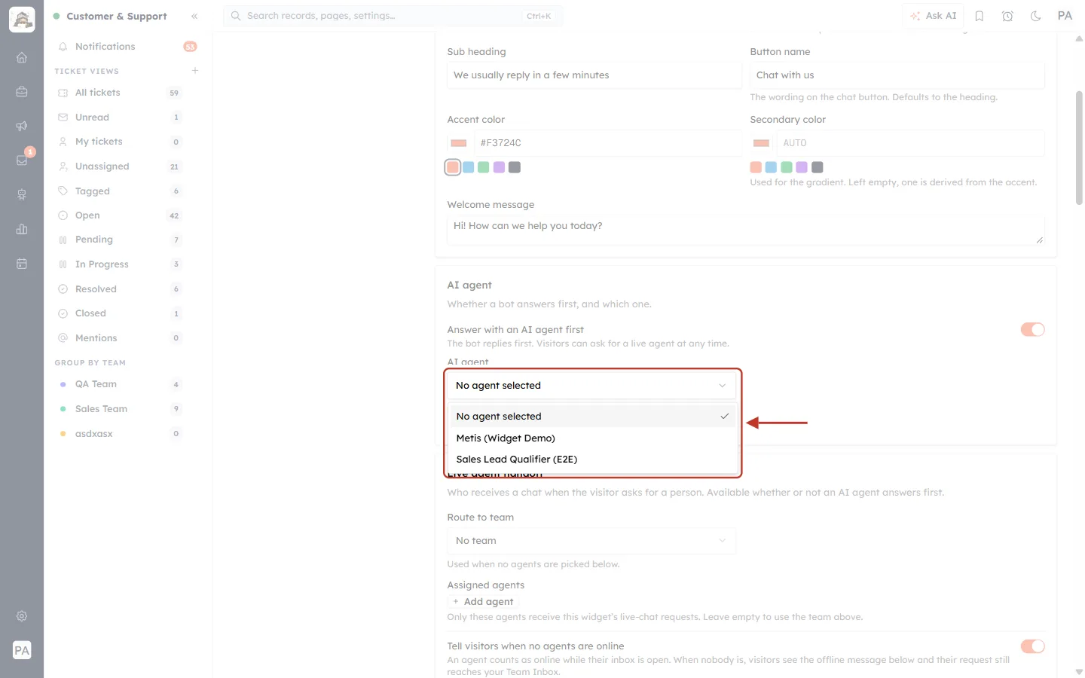Open Sales Team group

click(119, 409)
